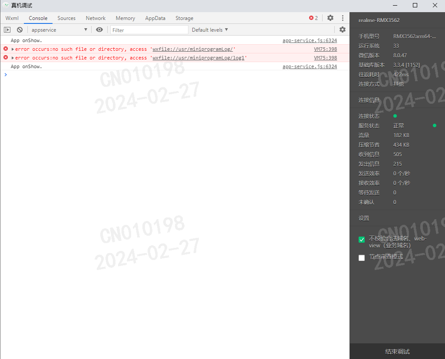The height and width of the screenshot is (359, 445).
Task: Click error icon on miniprogramLog/ row
Action: [x=6, y=49]
